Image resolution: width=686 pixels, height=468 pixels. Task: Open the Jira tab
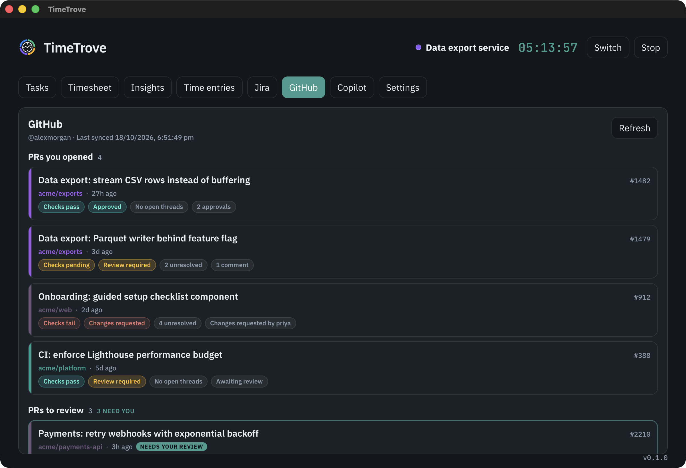coord(262,88)
